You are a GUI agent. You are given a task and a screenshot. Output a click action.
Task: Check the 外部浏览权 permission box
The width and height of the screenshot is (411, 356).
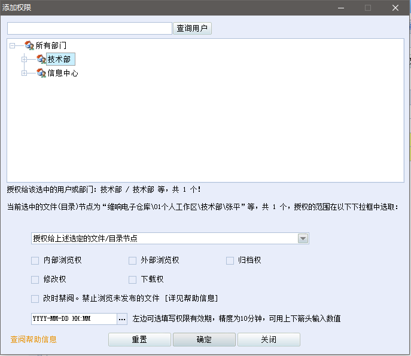(x=132, y=260)
